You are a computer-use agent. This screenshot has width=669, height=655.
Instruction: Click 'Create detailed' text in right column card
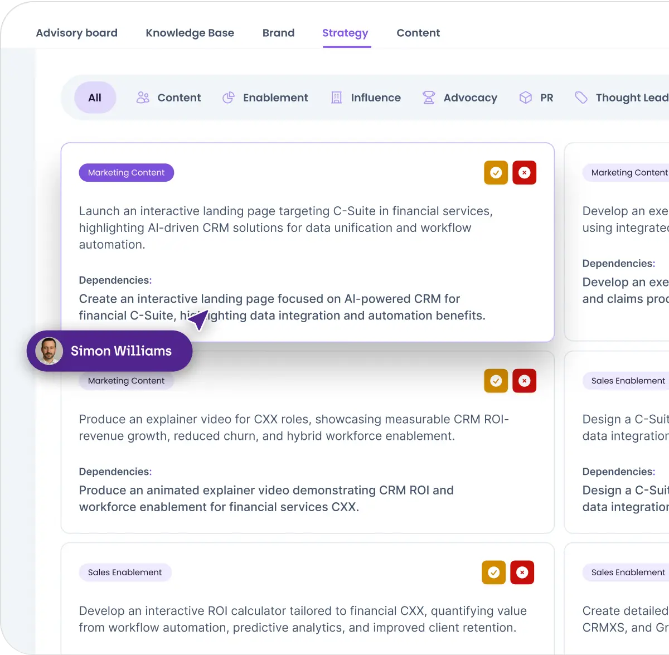click(626, 619)
